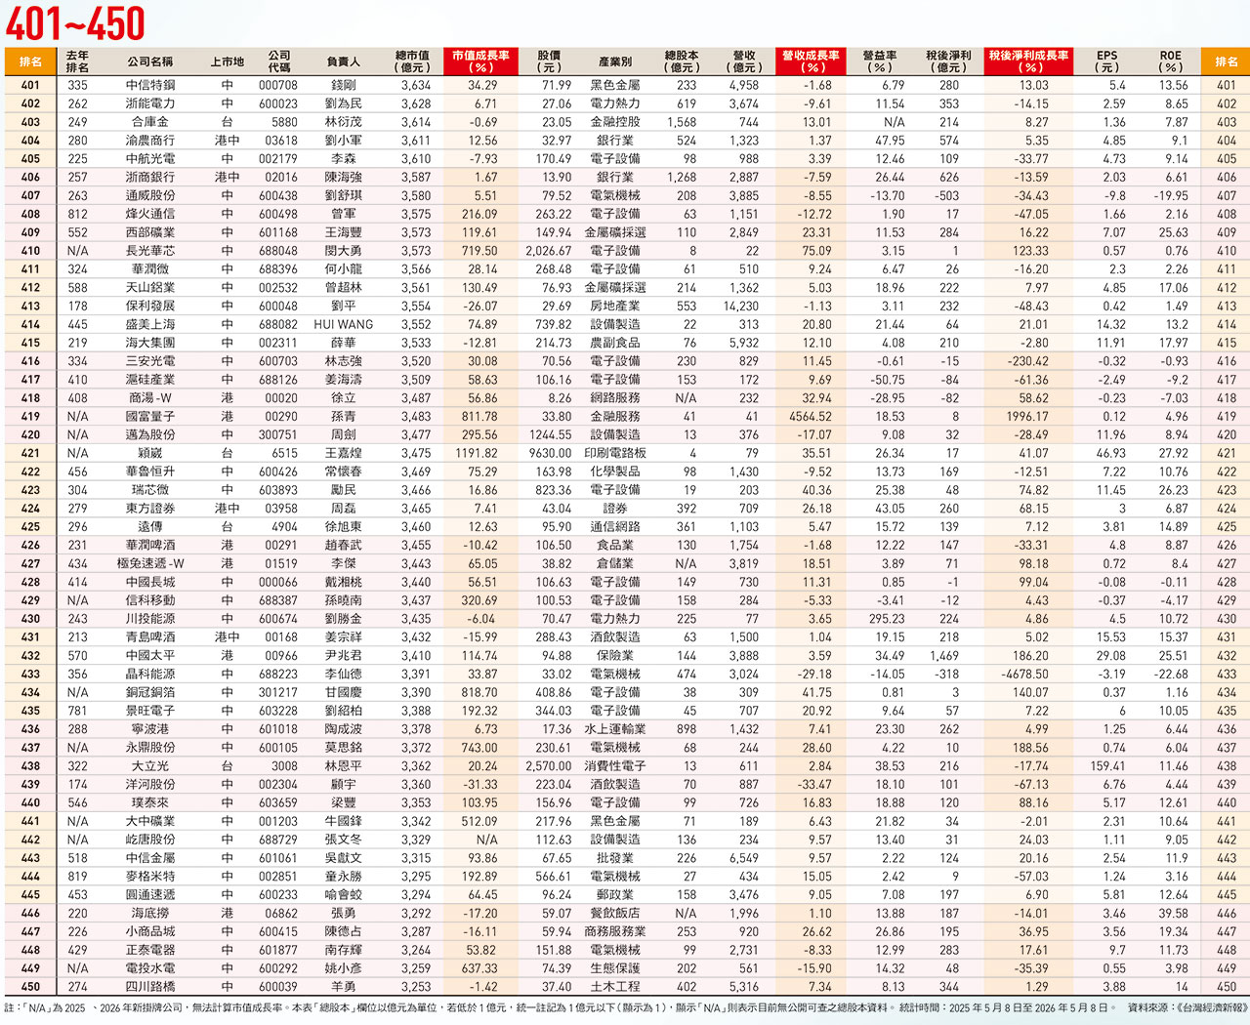Select company code "06862"
The image size is (1250, 1025).
point(281,914)
